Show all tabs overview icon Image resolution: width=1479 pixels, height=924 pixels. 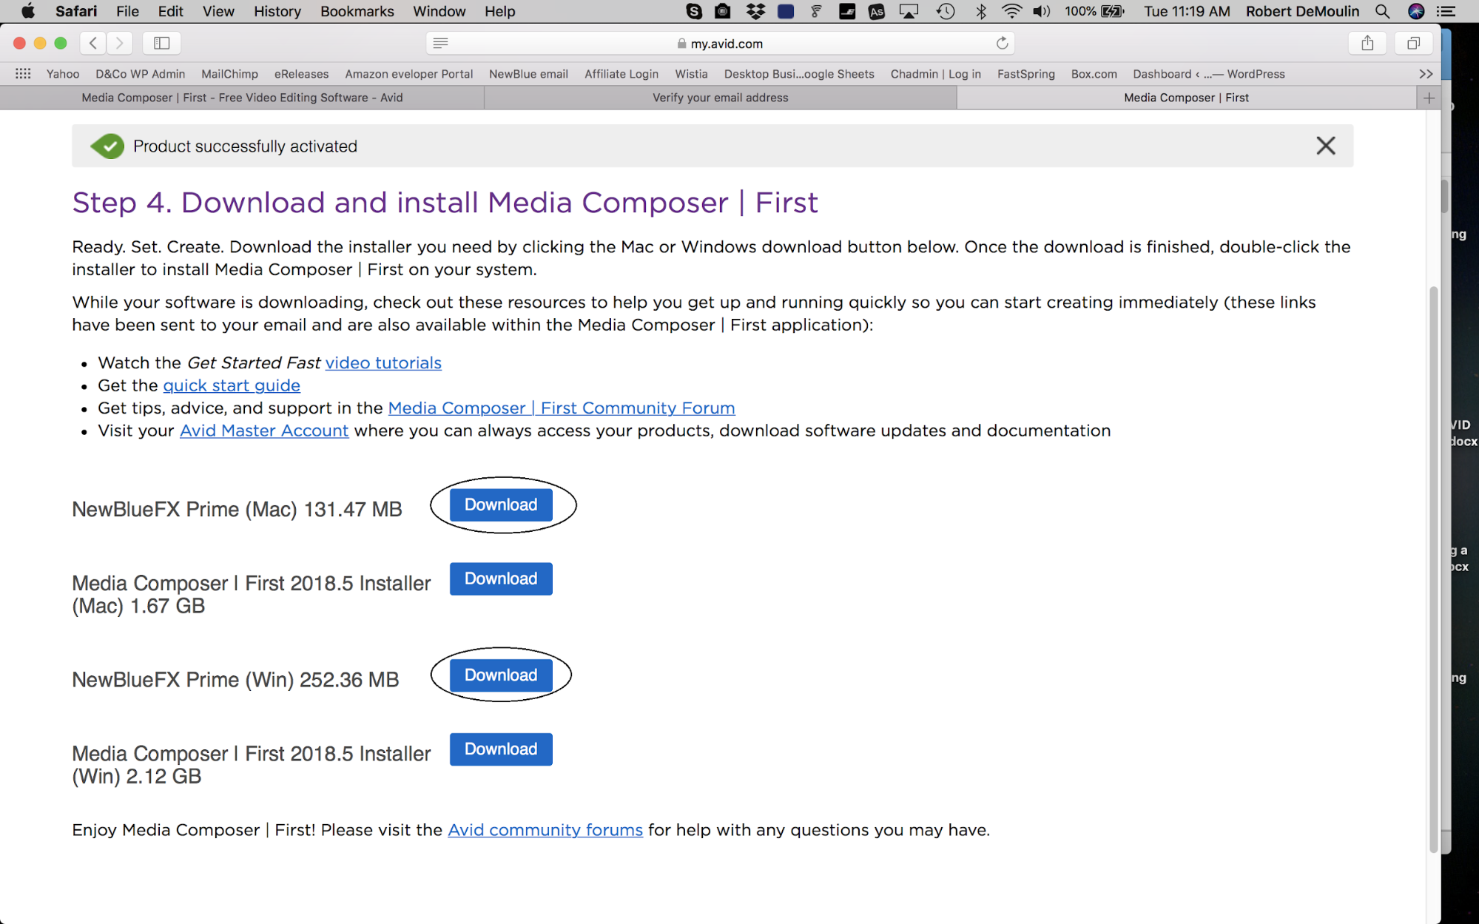click(1413, 43)
